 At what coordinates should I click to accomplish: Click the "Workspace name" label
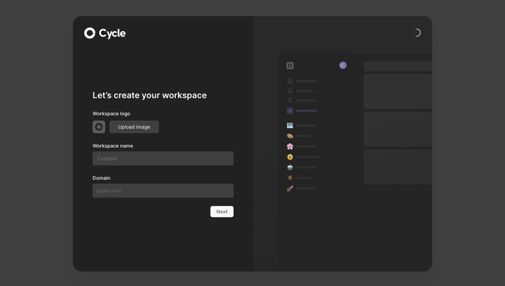tap(113, 146)
